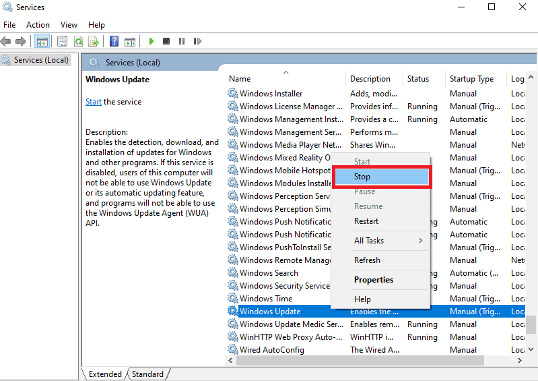The width and height of the screenshot is (538, 381).
Task: Click gear icon beside Windows Security Service
Action: pyautogui.click(x=232, y=285)
